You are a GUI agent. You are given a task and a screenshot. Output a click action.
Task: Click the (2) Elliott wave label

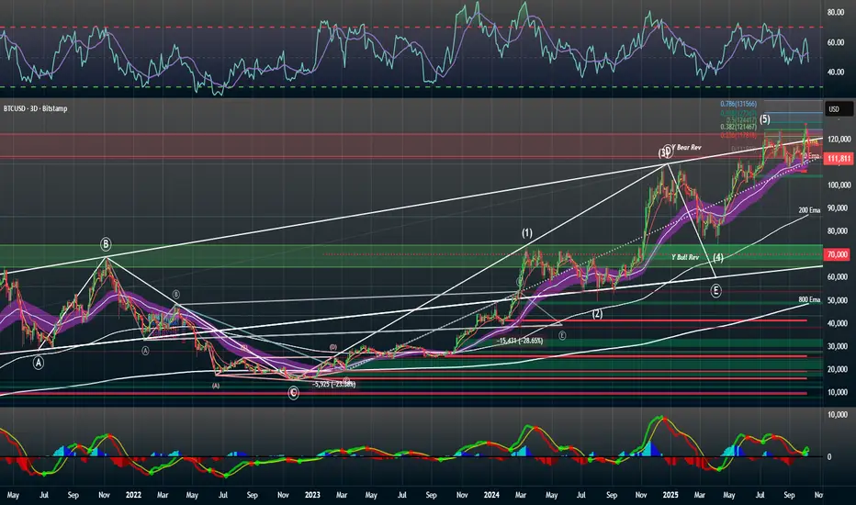pos(597,314)
